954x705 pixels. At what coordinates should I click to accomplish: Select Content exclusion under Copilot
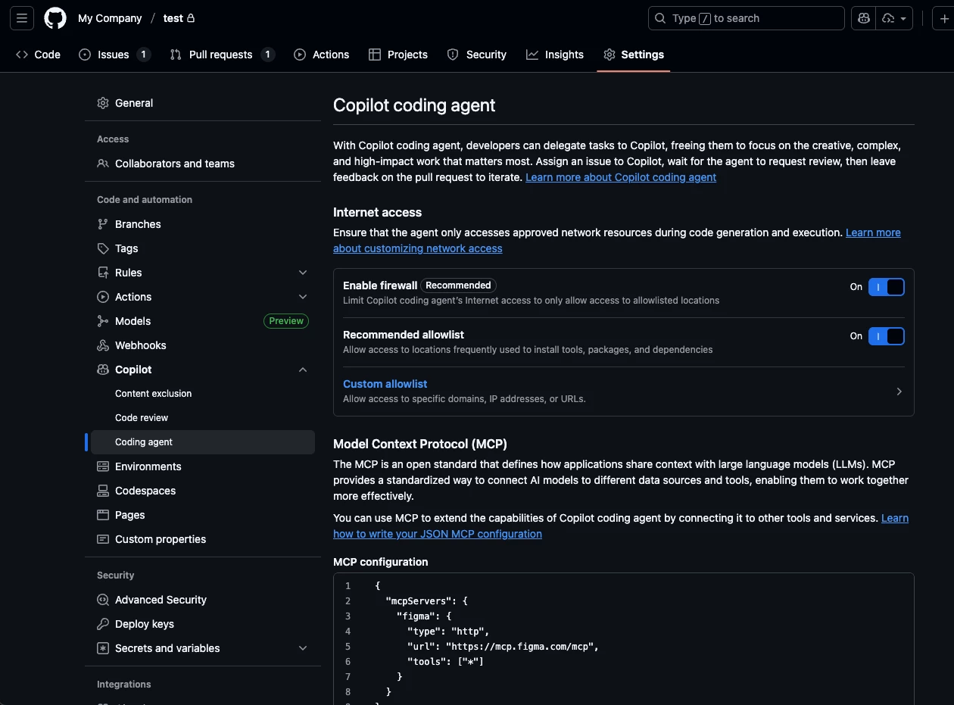point(154,394)
